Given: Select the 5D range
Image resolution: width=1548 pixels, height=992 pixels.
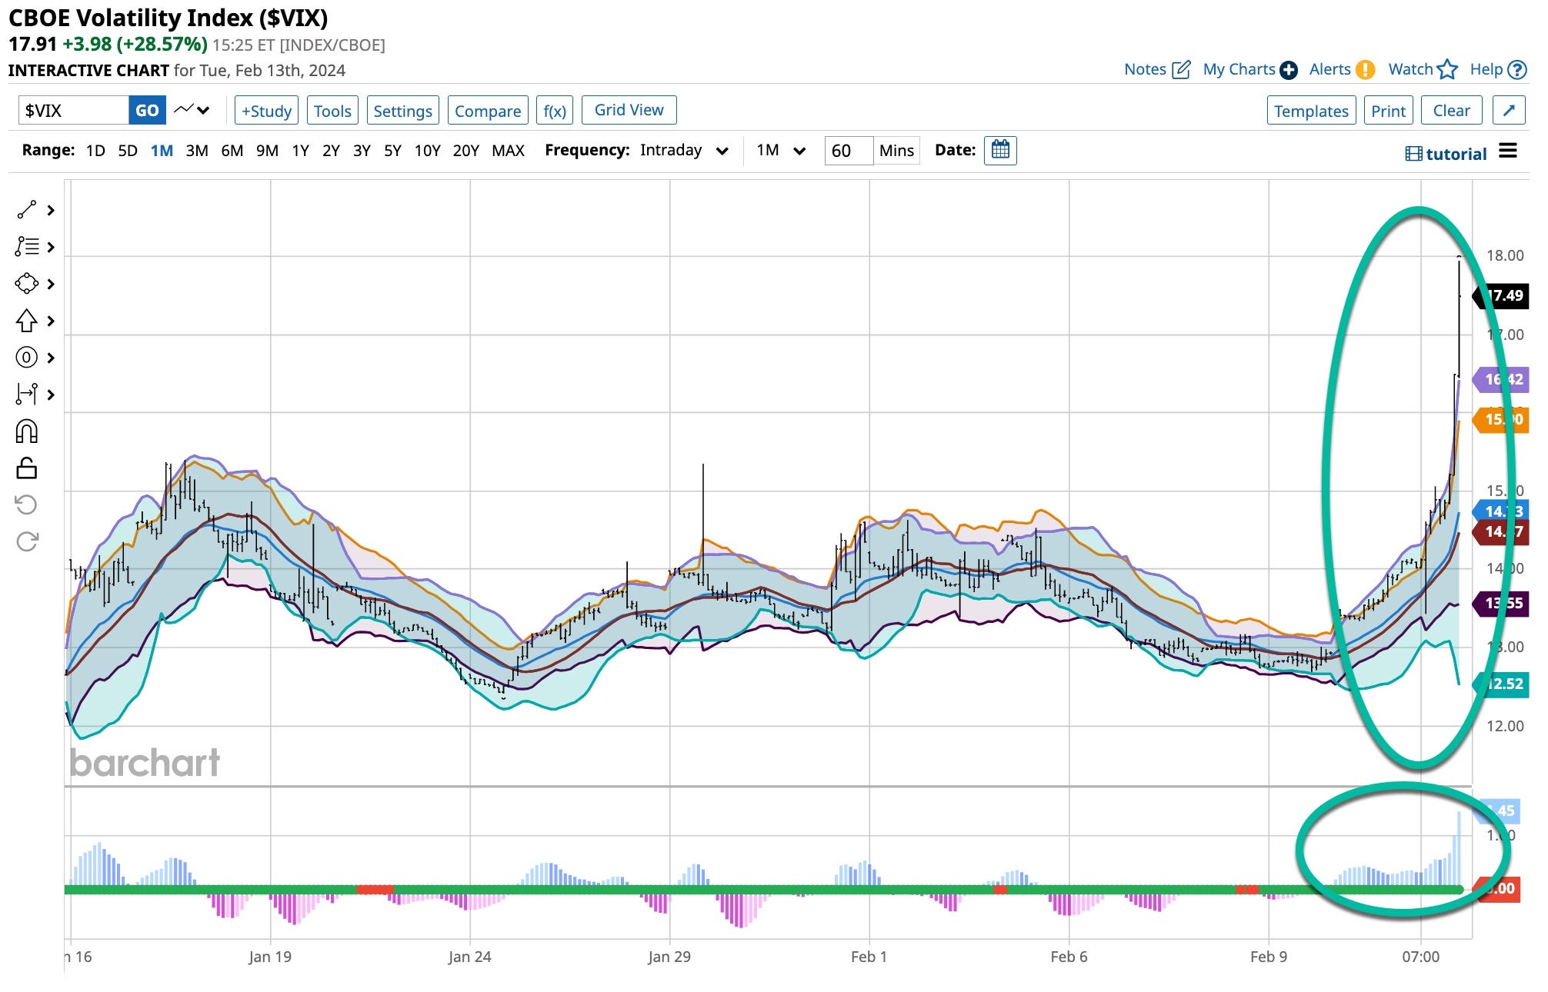Looking at the screenshot, I should point(128,151).
